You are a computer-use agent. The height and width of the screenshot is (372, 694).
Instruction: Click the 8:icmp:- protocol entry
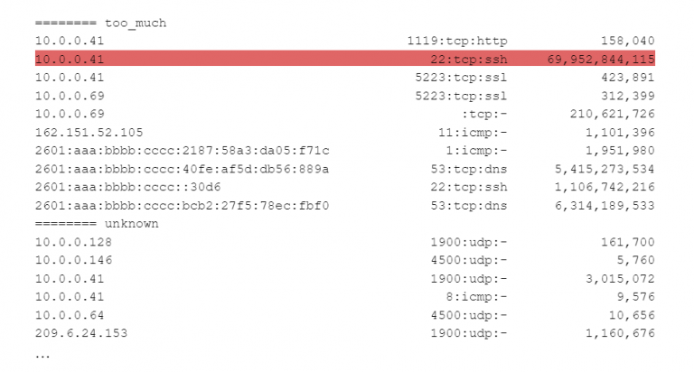476,297
